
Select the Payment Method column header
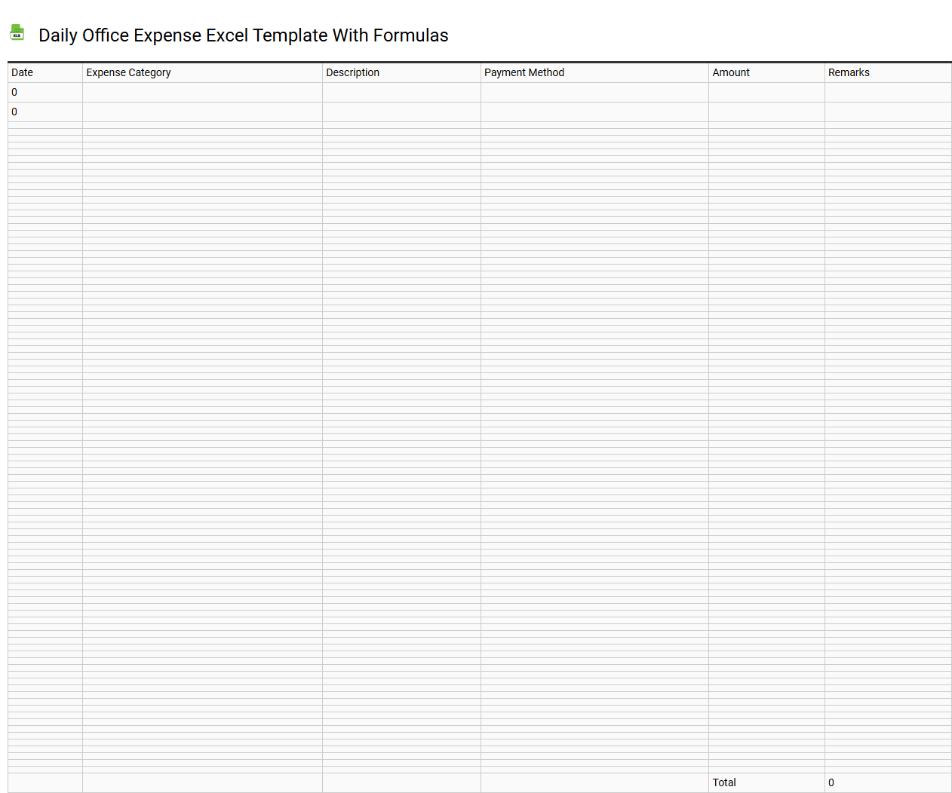(x=524, y=72)
